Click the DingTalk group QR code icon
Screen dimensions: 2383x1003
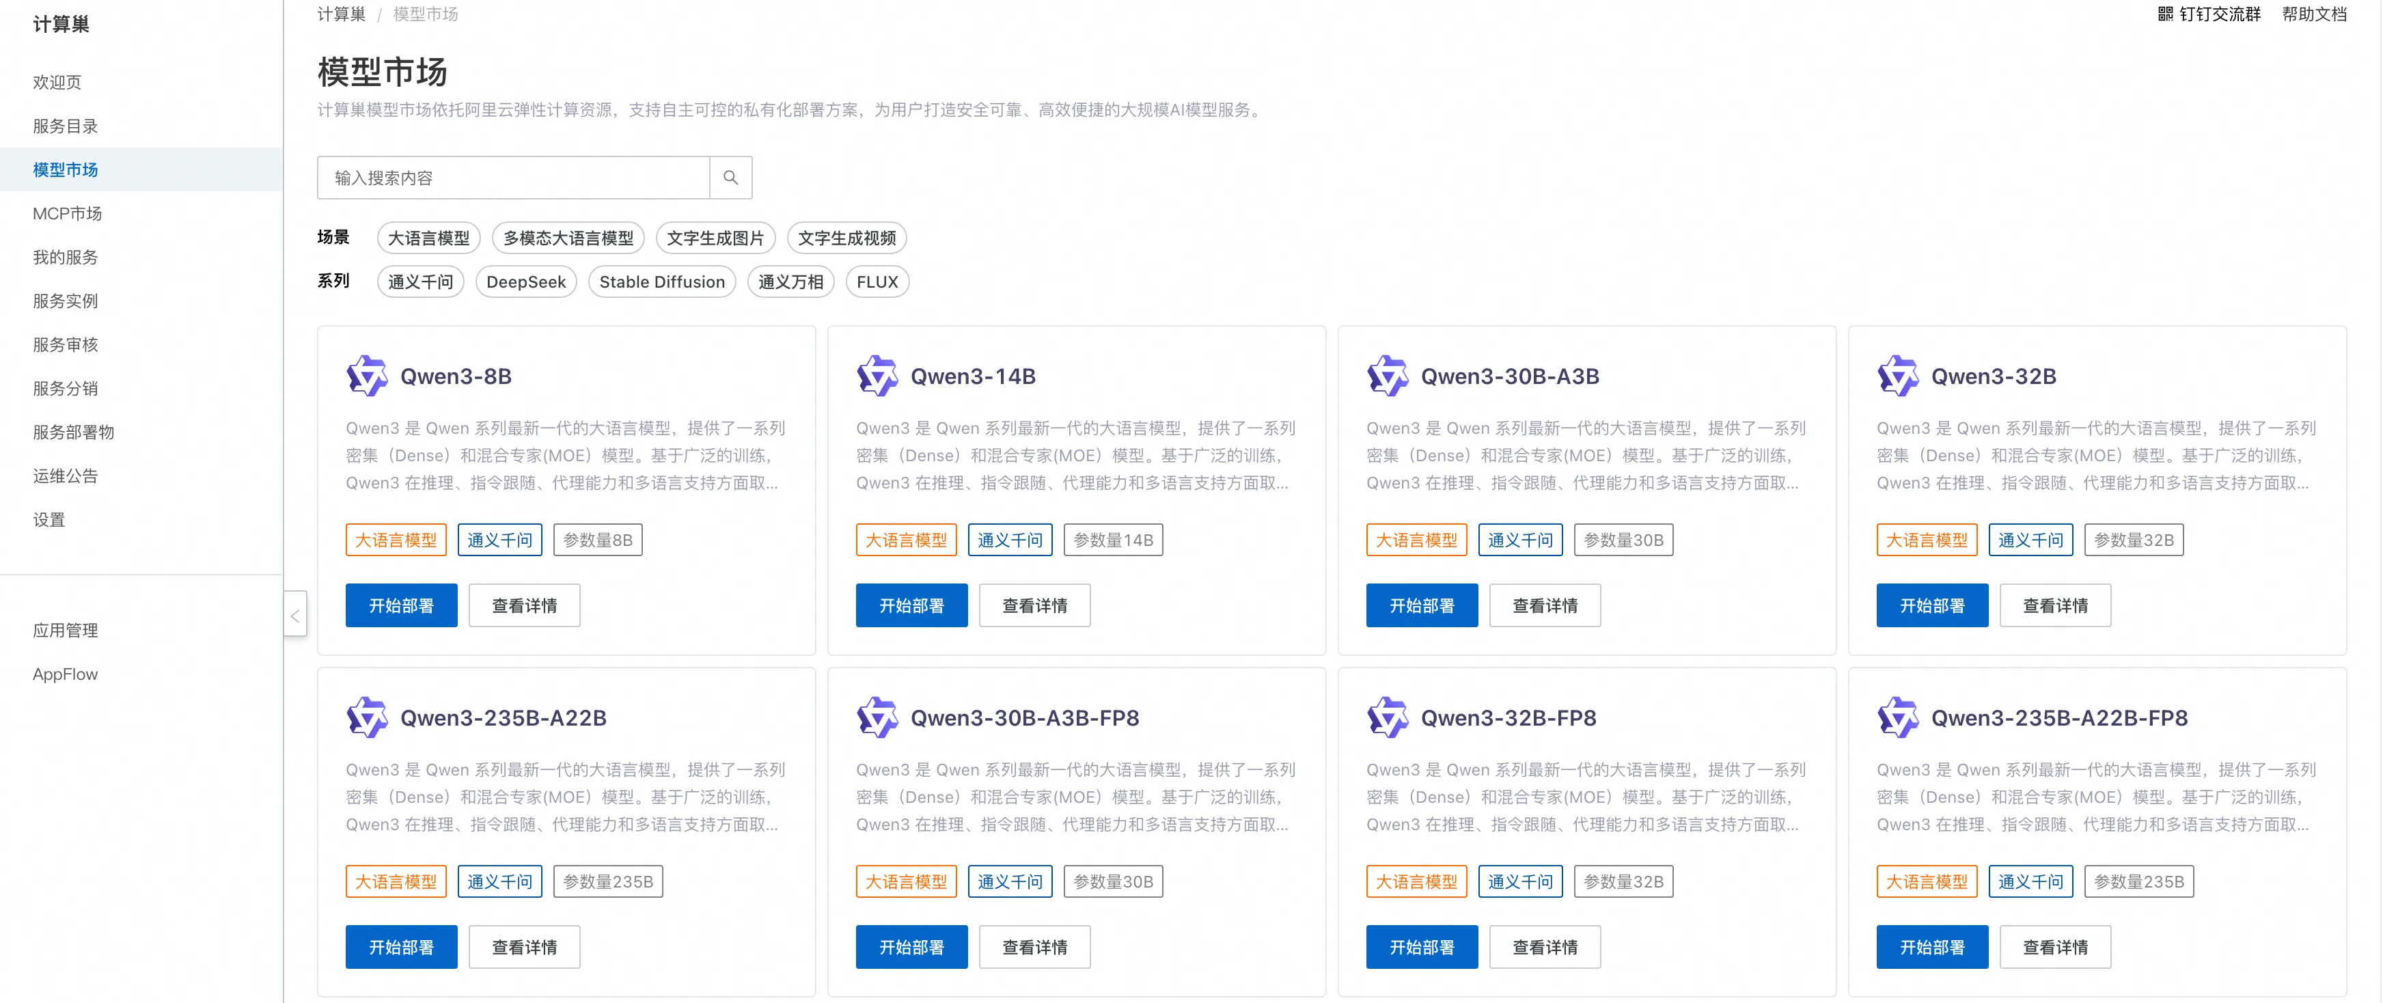[x=2164, y=14]
